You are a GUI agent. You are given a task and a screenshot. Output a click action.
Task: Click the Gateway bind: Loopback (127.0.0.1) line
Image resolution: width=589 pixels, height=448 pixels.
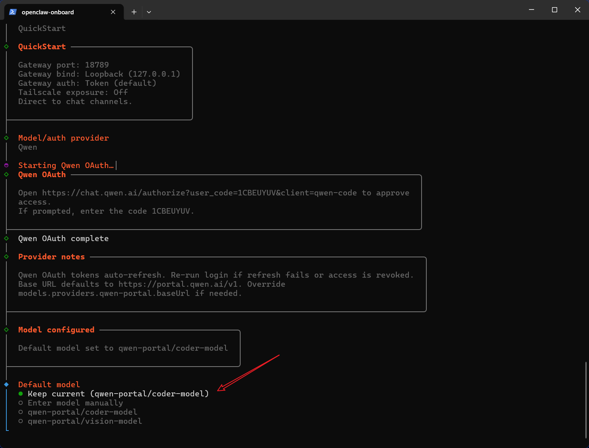tap(99, 74)
